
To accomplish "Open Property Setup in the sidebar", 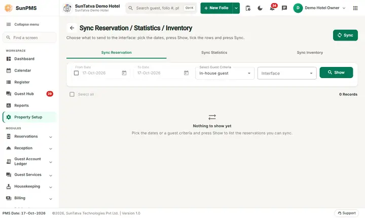I will (29, 117).
